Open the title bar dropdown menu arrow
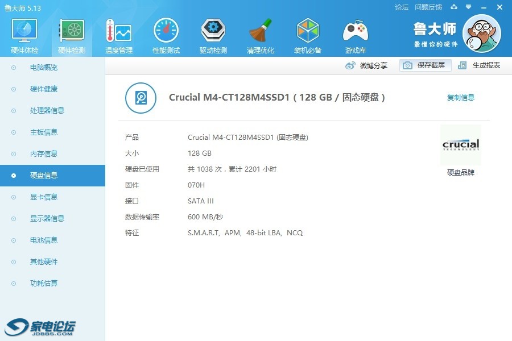The width and height of the screenshot is (512, 341). click(x=468, y=7)
